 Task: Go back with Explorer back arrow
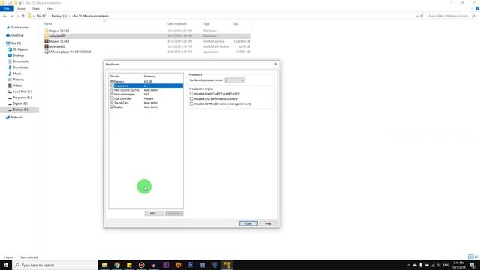[x=4, y=16]
